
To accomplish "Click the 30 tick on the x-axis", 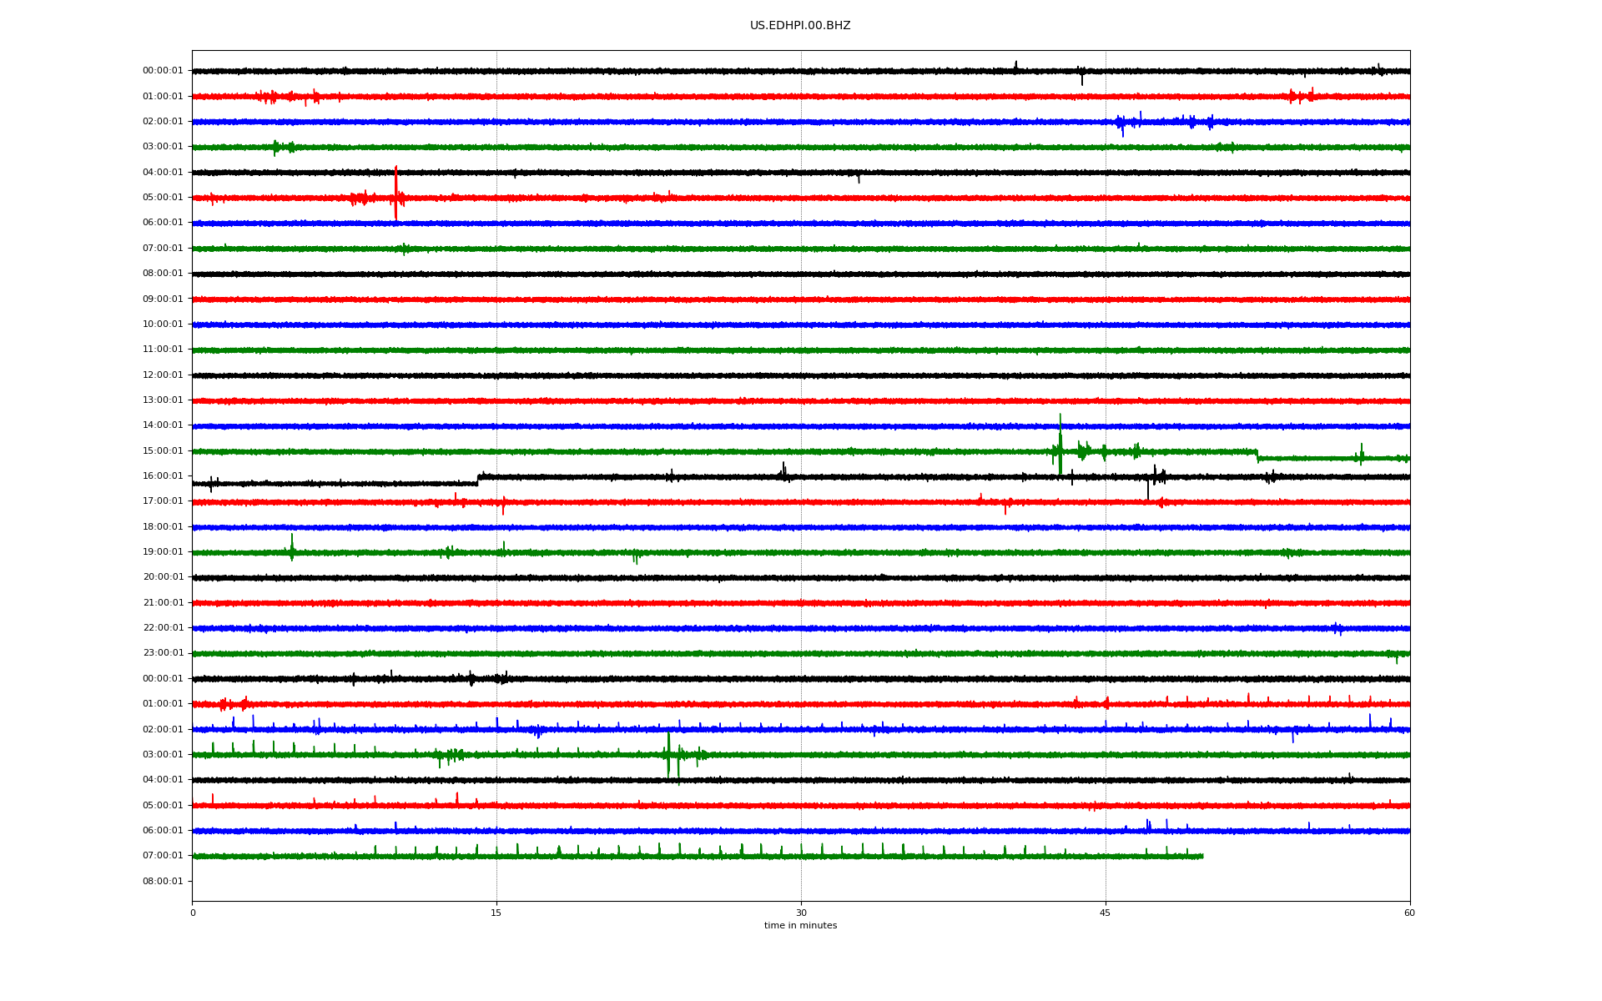I will (x=801, y=913).
